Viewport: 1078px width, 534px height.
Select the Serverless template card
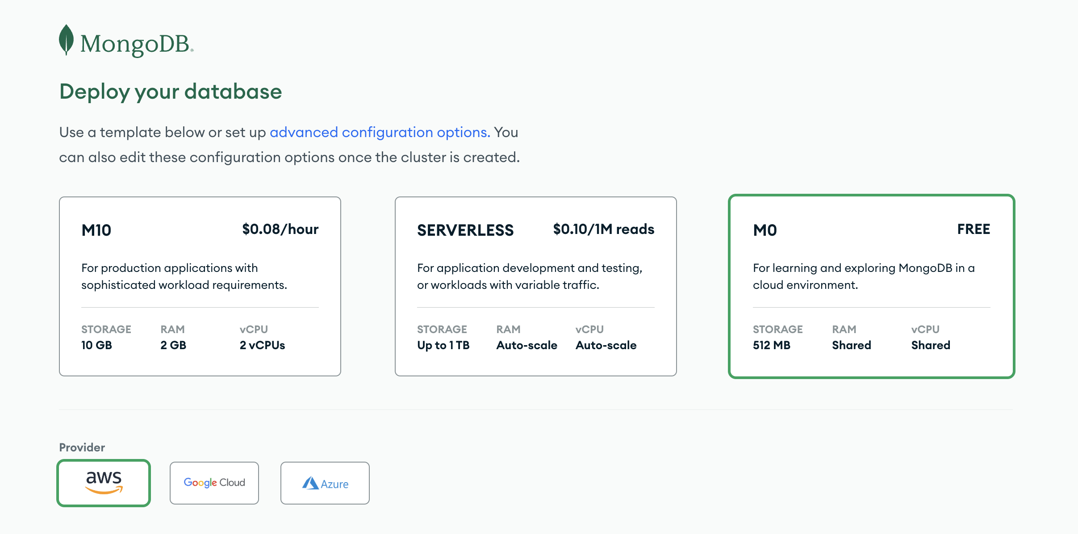click(x=536, y=286)
